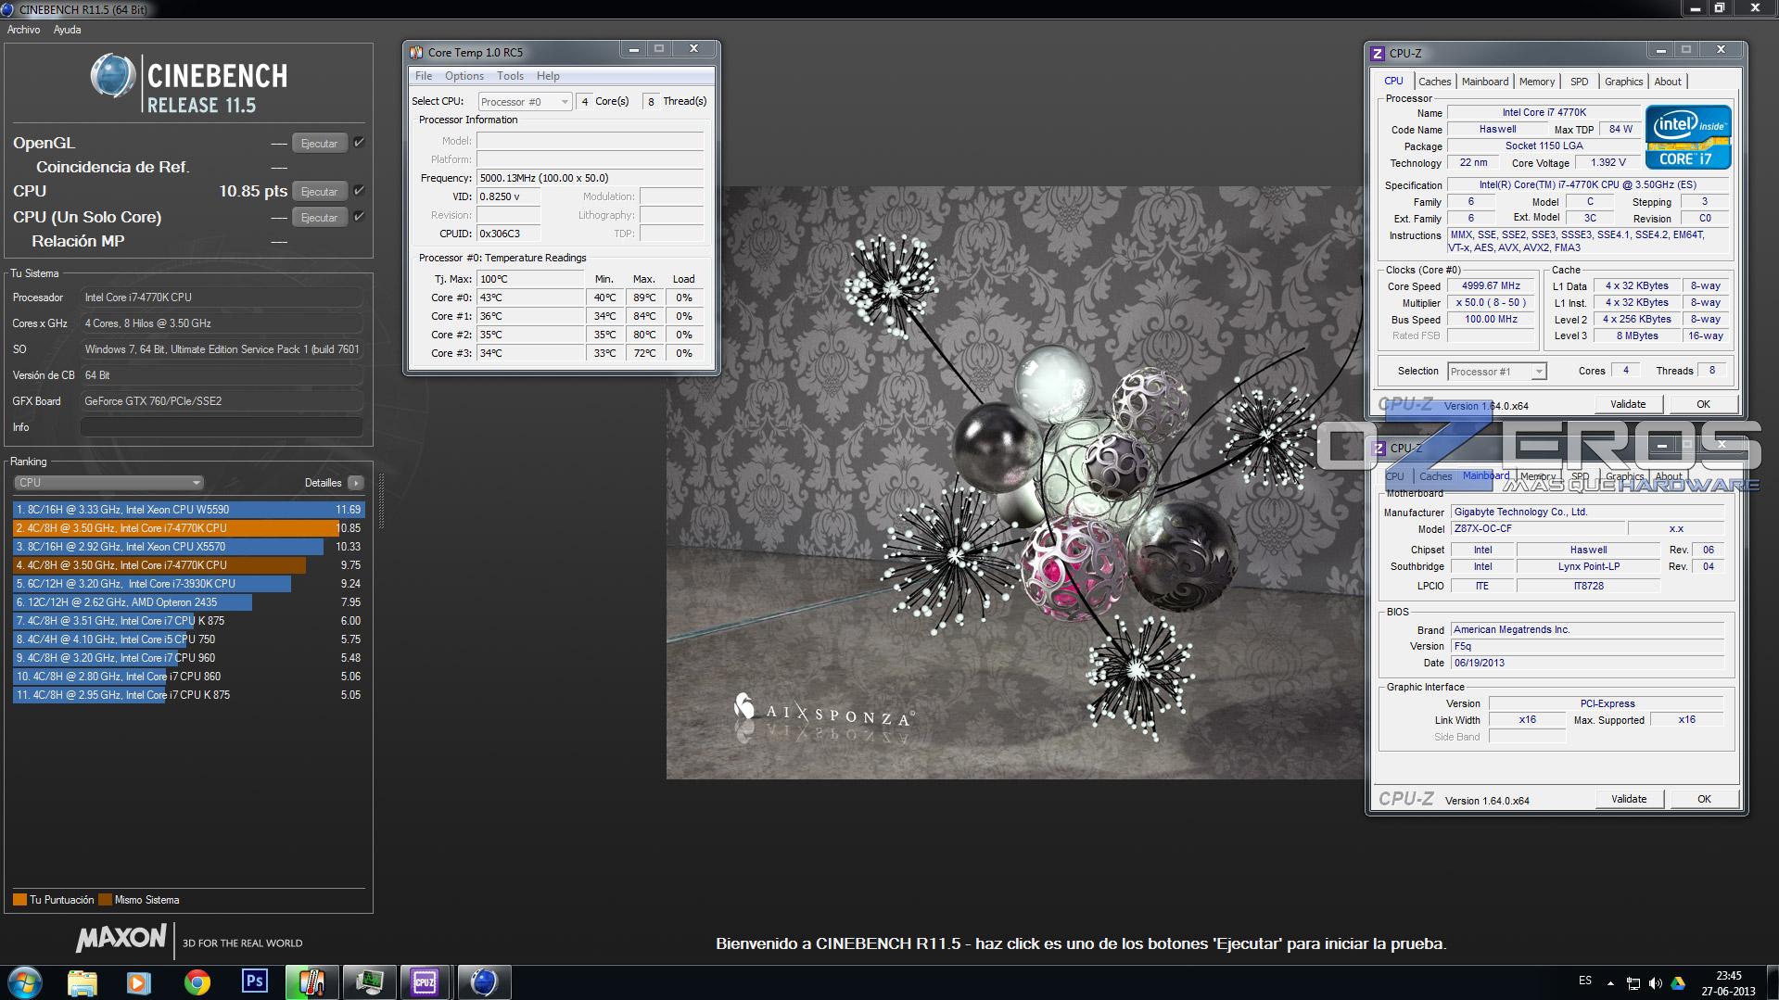
Task: Switch to Mainboard tab in upper CPU-Z
Action: point(1485,82)
